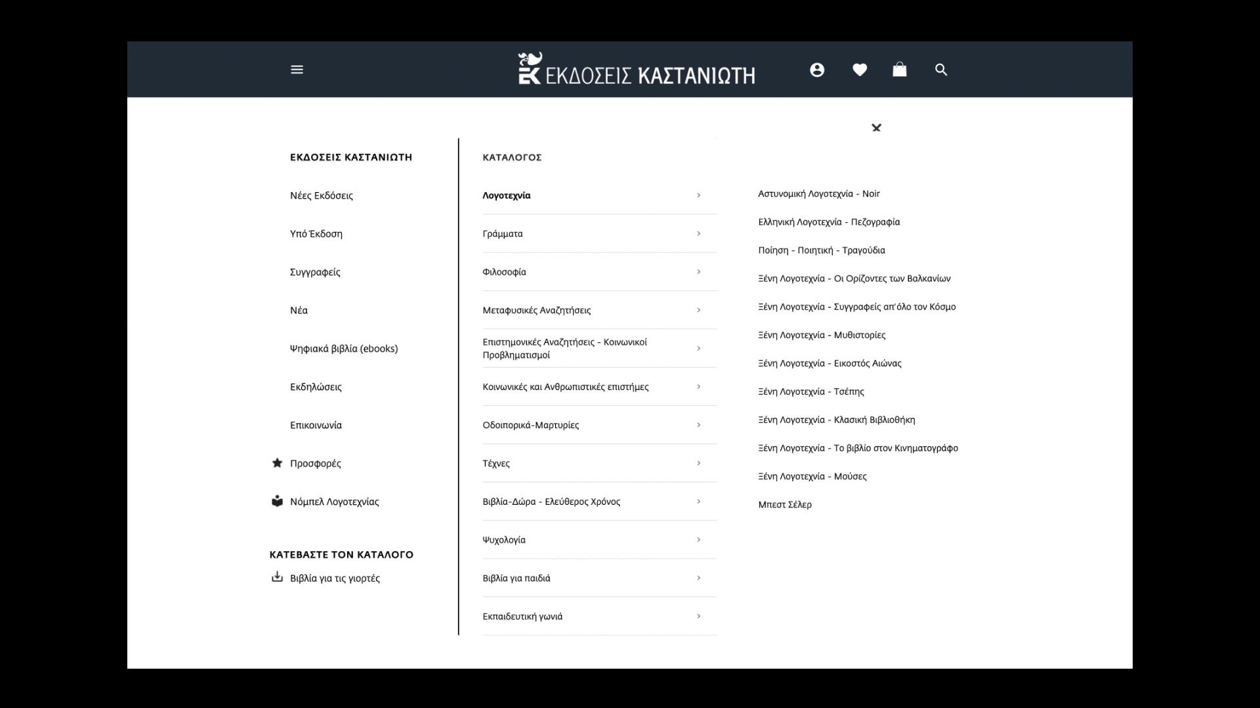
Task: Open Αστυνομική Λογοτεχνία - Noir
Action: click(x=819, y=193)
